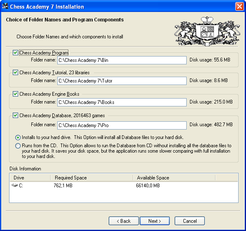Cancel the installation

coord(190,221)
